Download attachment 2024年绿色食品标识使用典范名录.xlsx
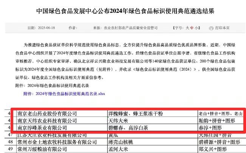The width and height of the screenshot is (246, 153). pyautogui.click(x=64, y=94)
